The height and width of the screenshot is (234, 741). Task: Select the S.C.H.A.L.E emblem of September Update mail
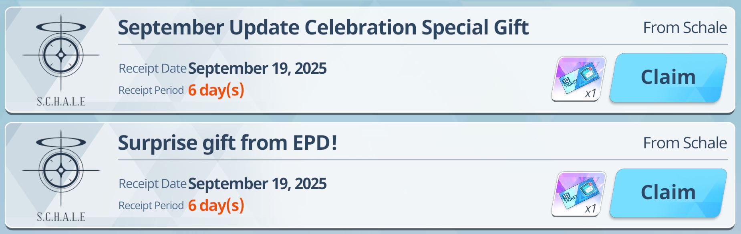61,60
